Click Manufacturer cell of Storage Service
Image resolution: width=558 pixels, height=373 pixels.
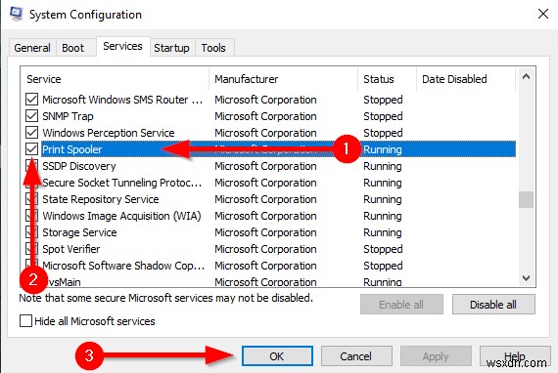pos(265,232)
